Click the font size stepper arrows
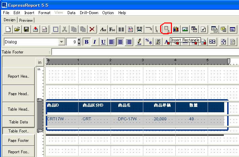Screen dimensions: 239x157 click(79, 42)
